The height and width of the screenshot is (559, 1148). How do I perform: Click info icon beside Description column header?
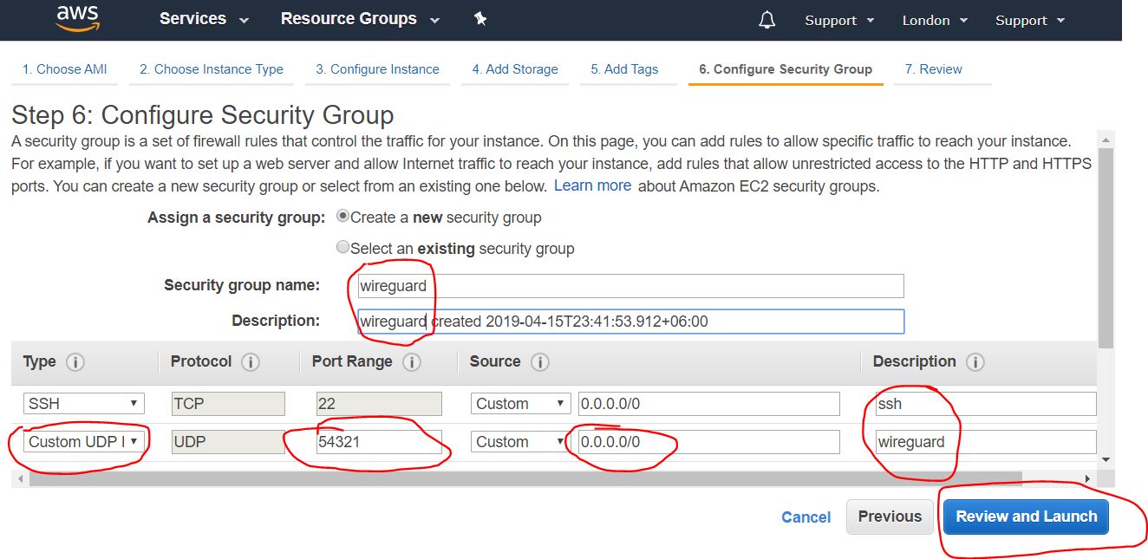(975, 362)
